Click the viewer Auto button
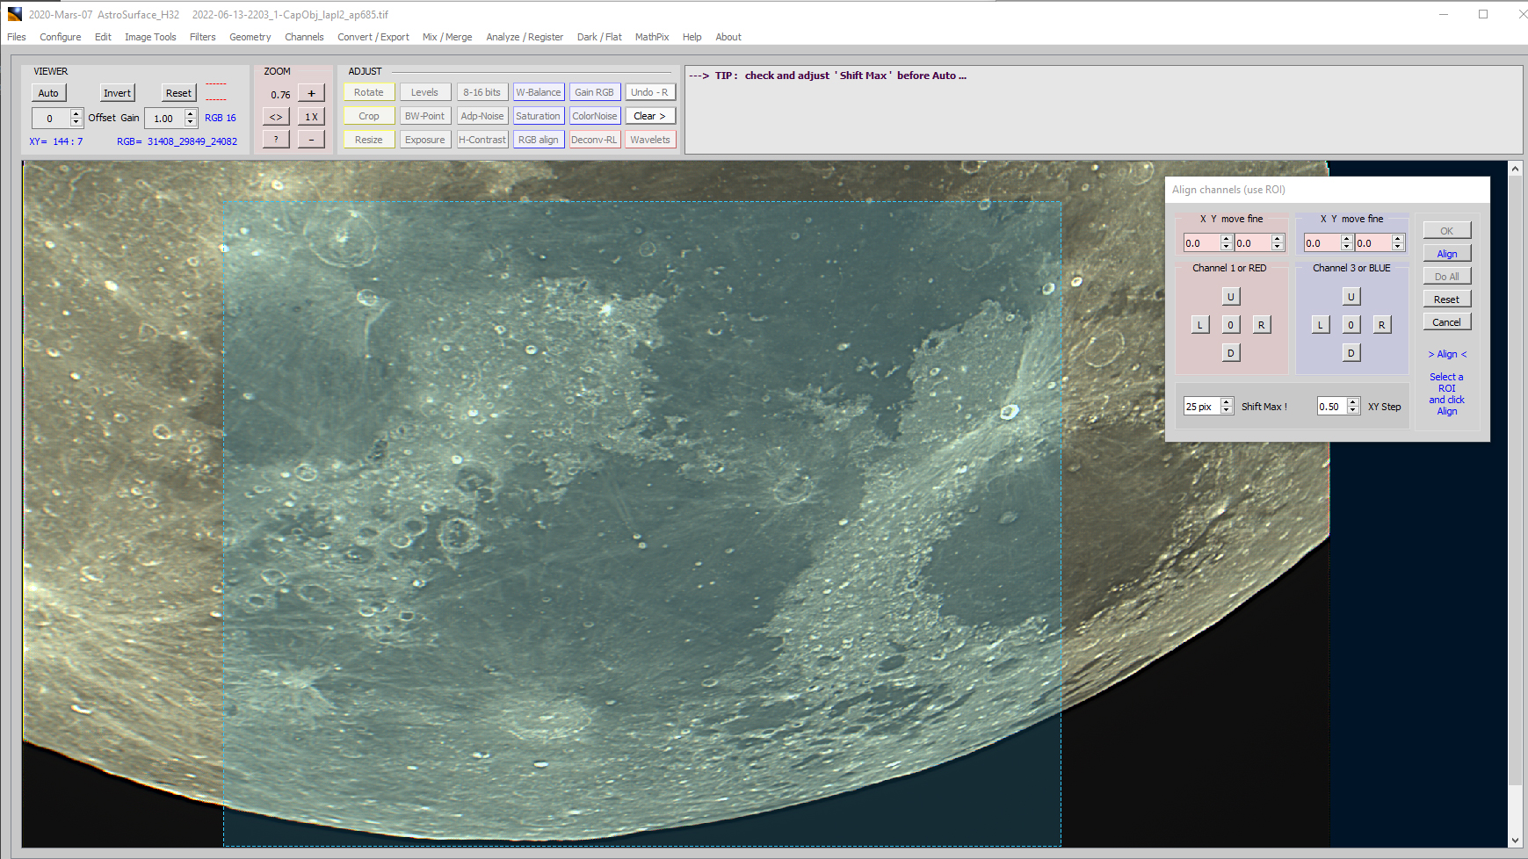The width and height of the screenshot is (1528, 859). (x=48, y=93)
